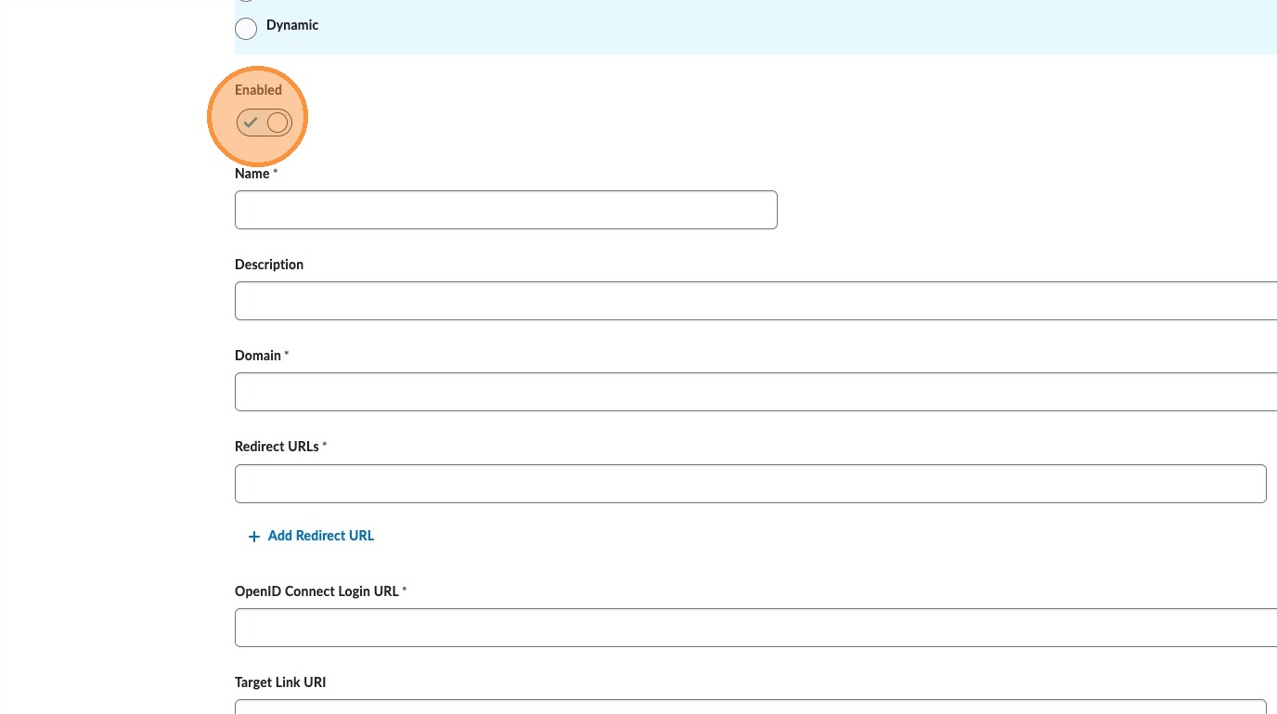The height and width of the screenshot is (714, 1277).
Task: Place cursor in Redirect URLs field
Action: tap(750, 484)
